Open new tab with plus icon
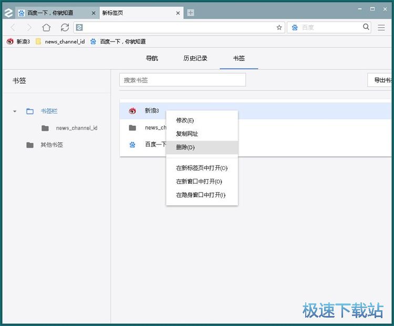This screenshot has width=394, height=326. click(191, 13)
